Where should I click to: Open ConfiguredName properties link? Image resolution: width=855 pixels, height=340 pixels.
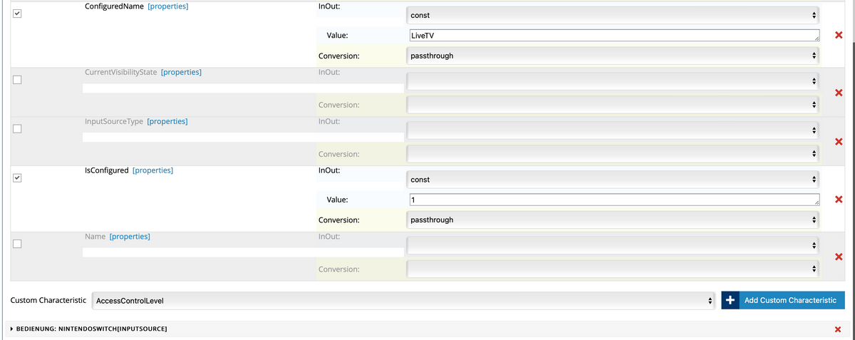[x=167, y=7]
